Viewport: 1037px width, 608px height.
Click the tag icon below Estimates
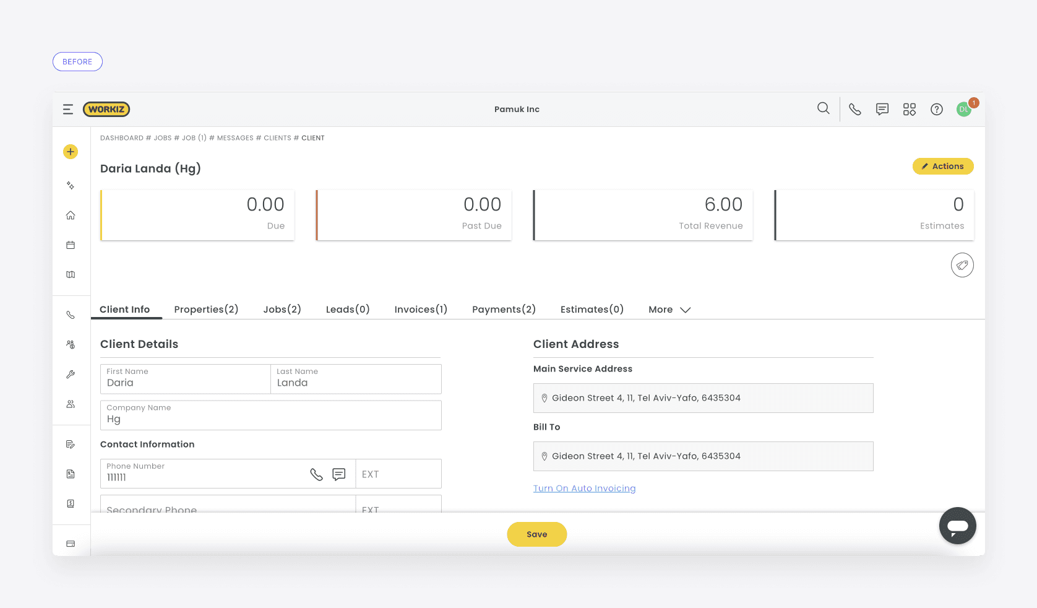(962, 265)
